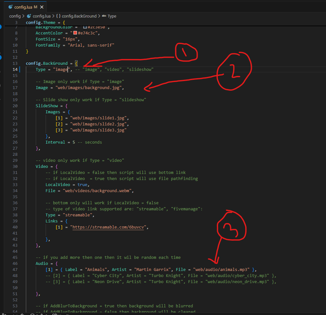Follow the streamable.com/6buvcv link
The width and height of the screenshot is (326, 315).
tap(109, 227)
